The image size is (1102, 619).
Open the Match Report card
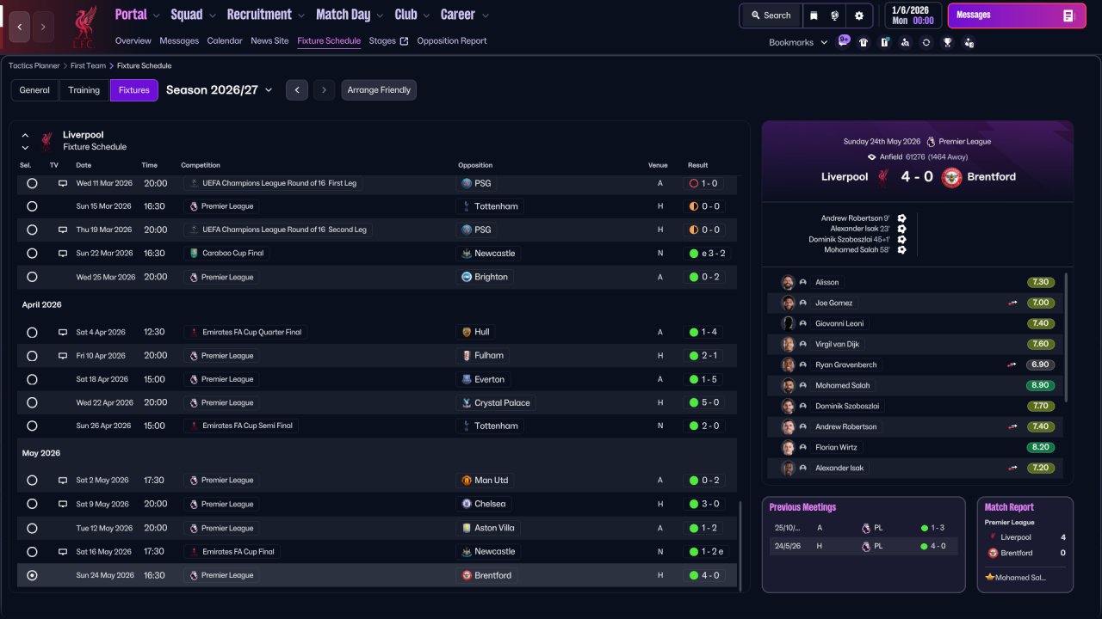1025,544
